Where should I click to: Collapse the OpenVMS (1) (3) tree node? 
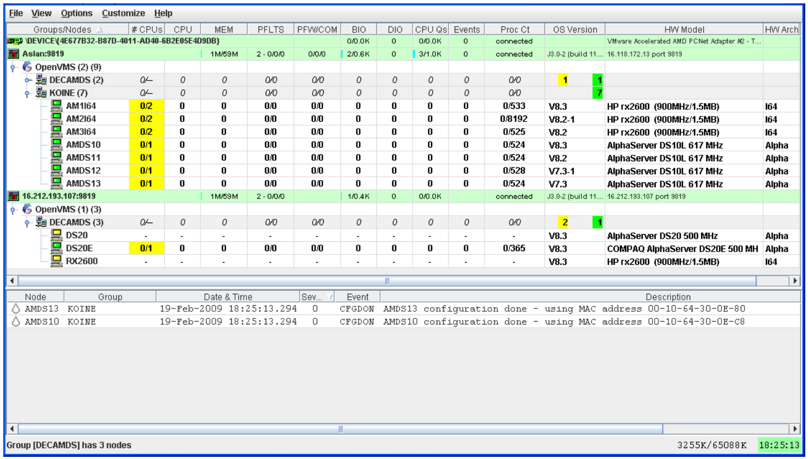click(13, 210)
